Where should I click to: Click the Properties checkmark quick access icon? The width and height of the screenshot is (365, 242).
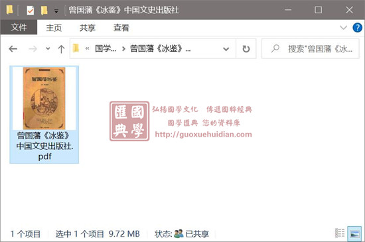tap(31, 10)
